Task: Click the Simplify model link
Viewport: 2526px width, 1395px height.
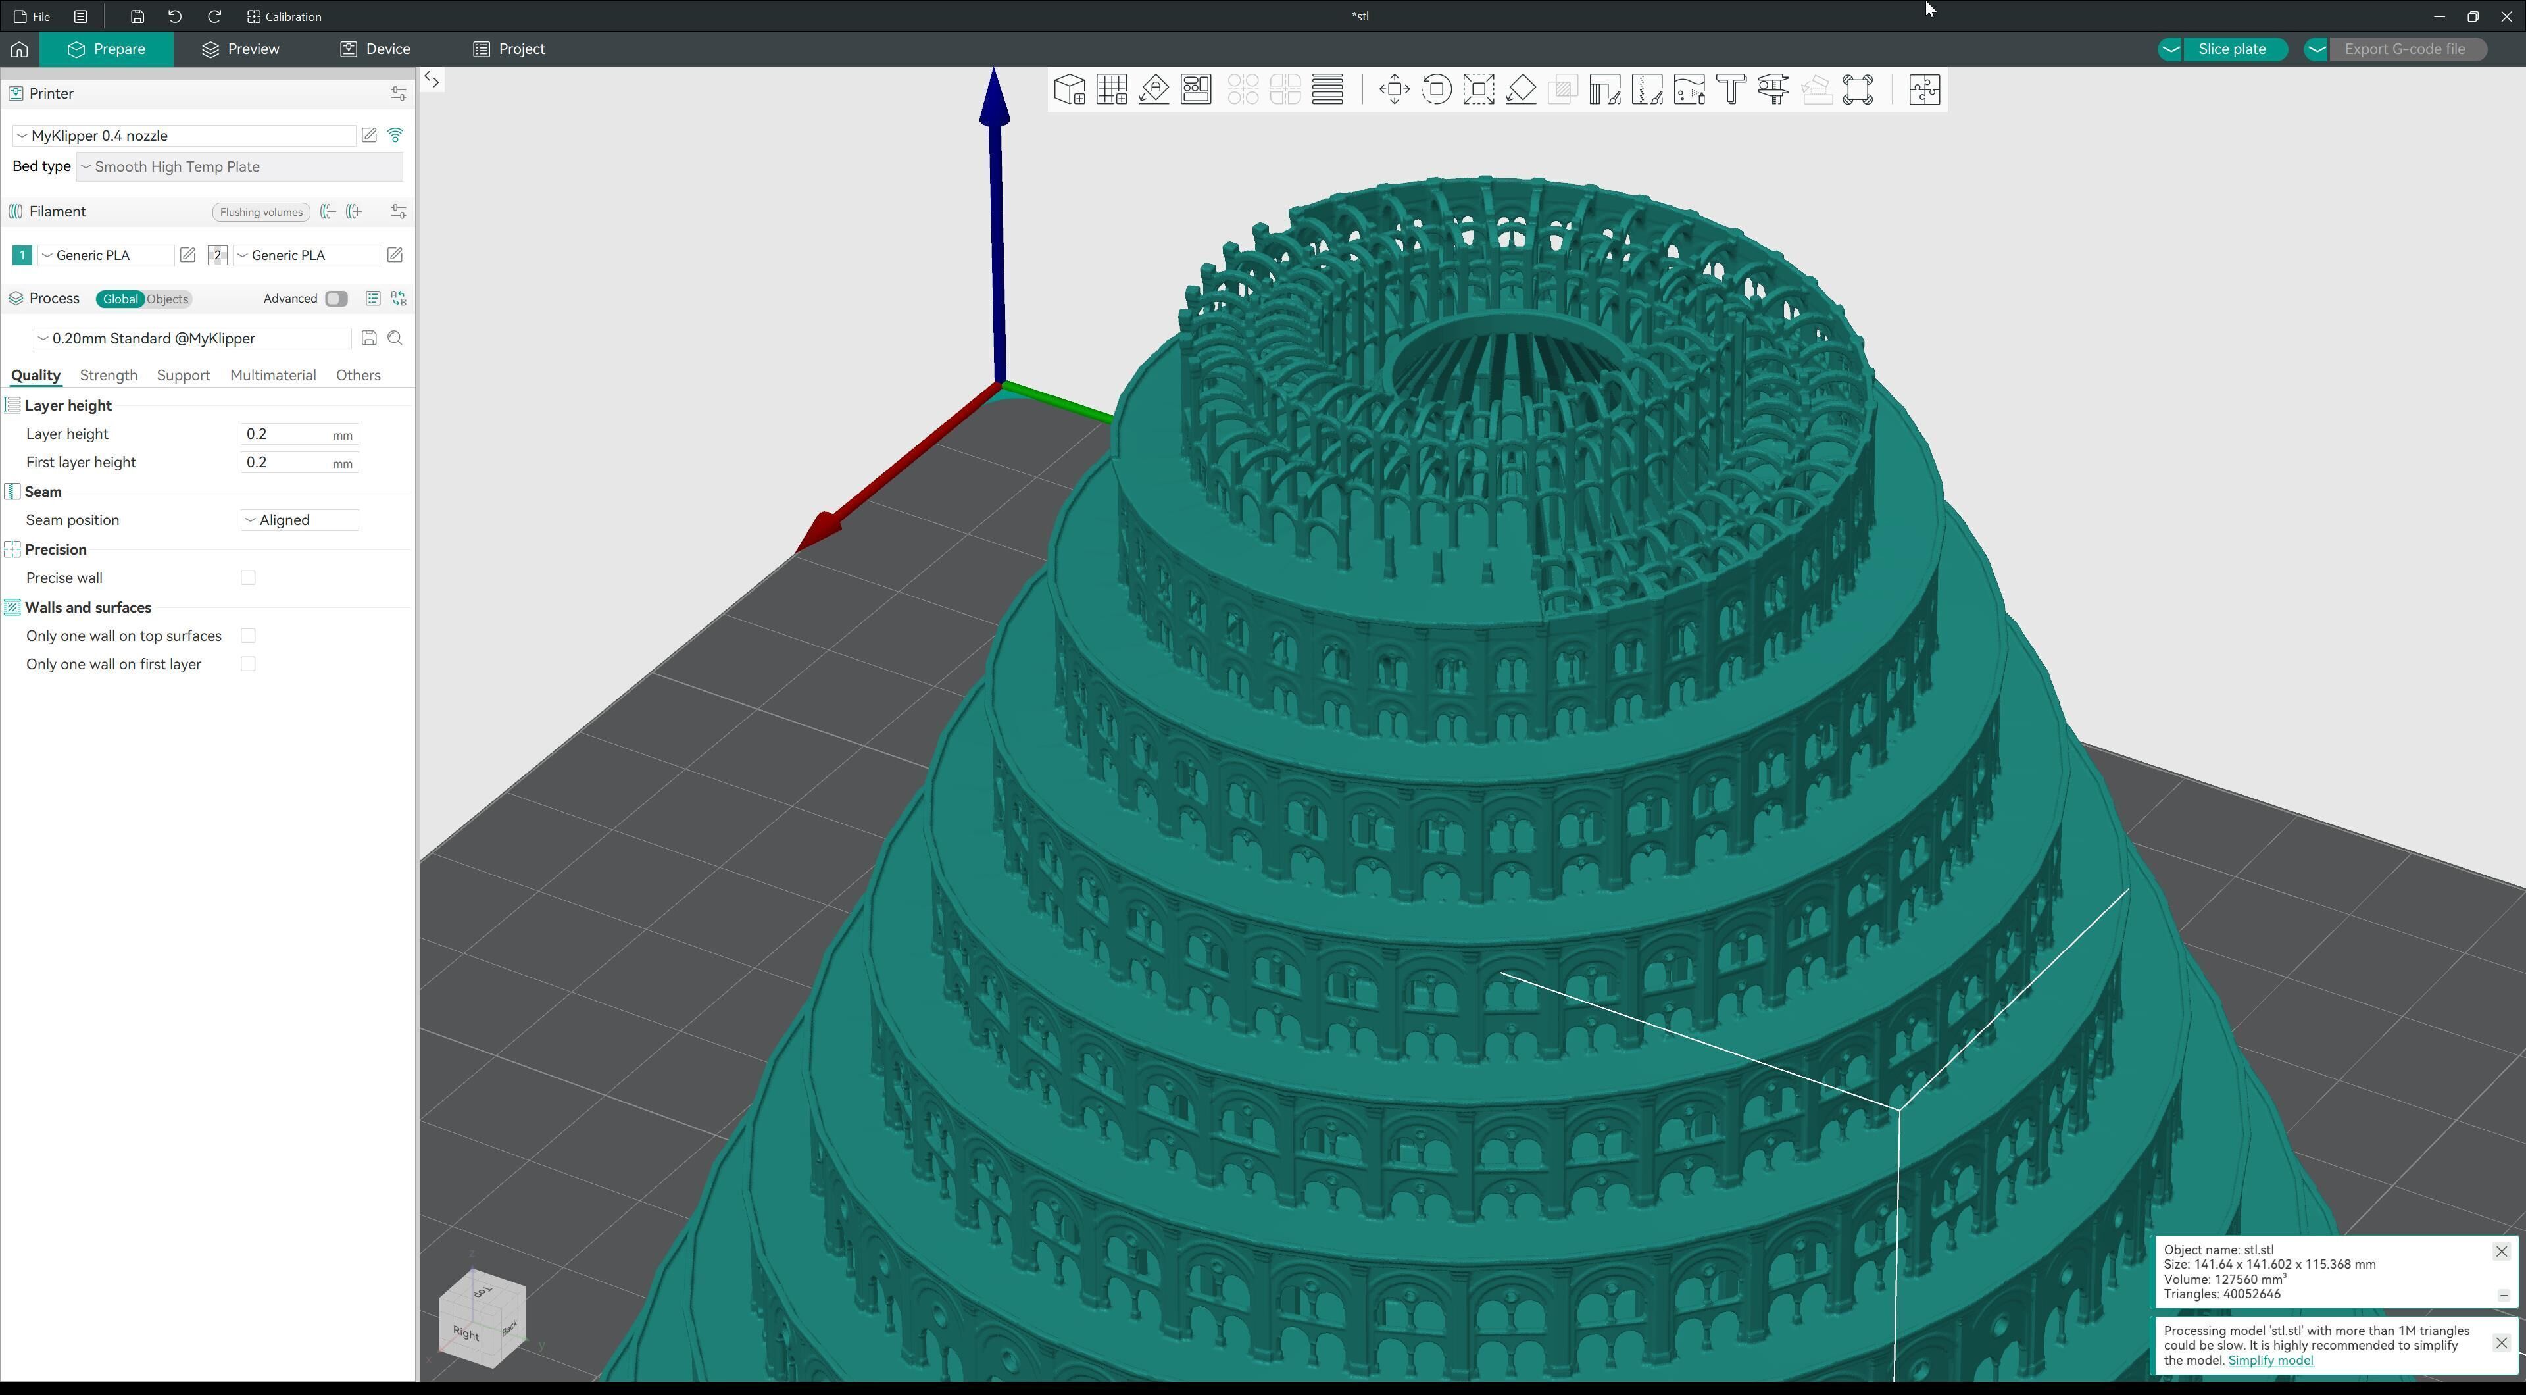Action: point(2270,1361)
